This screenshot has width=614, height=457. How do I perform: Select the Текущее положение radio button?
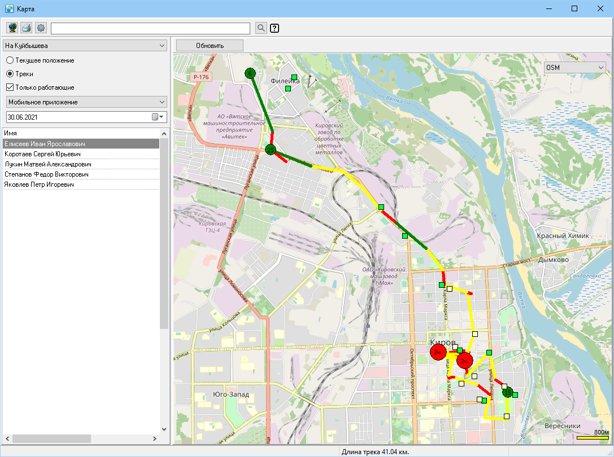[10, 60]
